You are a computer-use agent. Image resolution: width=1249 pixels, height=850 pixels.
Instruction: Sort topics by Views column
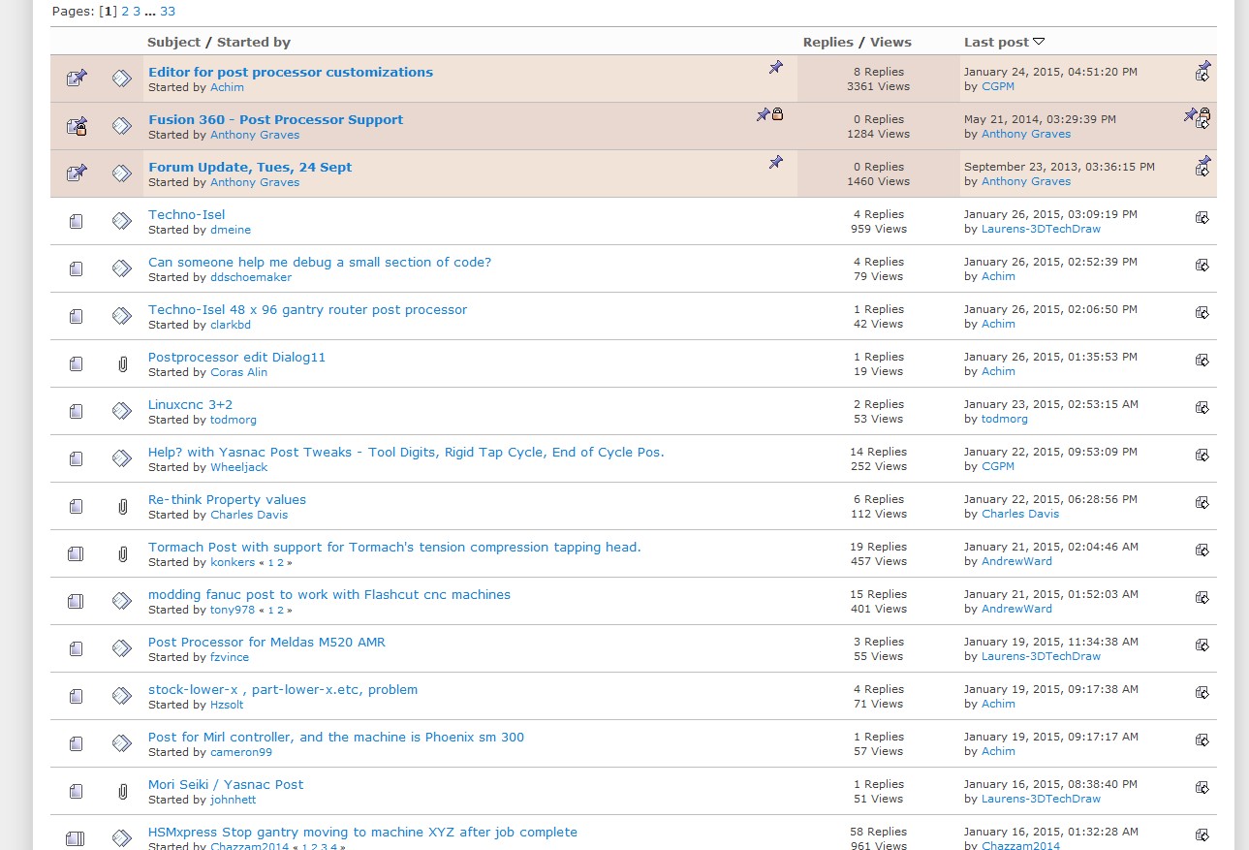[x=890, y=43]
